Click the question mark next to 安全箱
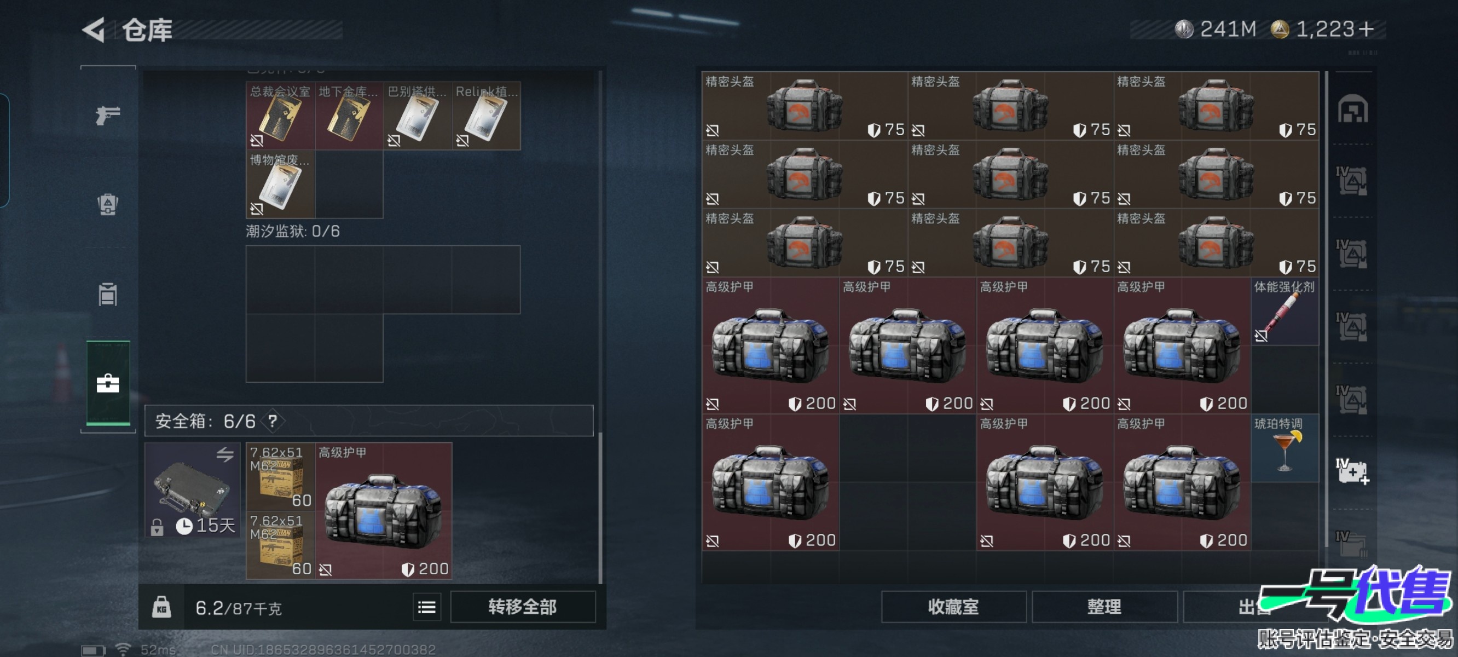1458x657 pixels. 273,421
